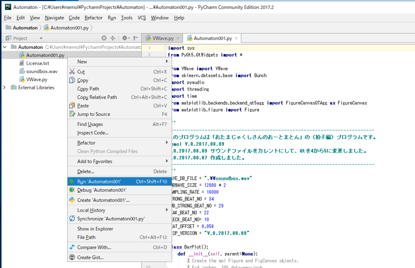Image resolution: width=415 pixels, height=268 pixels.
Task: Click the line 1 number in gutter
Action: click(x=150, y=48)
